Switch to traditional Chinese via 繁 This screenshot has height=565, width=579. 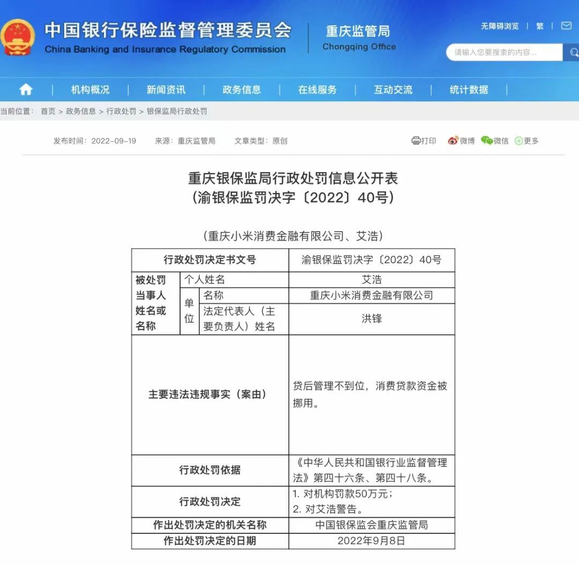coord(540,26)
